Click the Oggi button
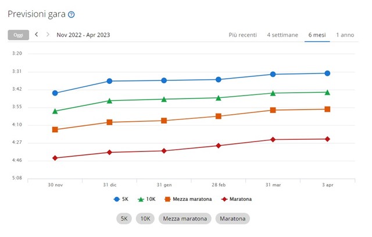372x237 pixels. (18, 35)
